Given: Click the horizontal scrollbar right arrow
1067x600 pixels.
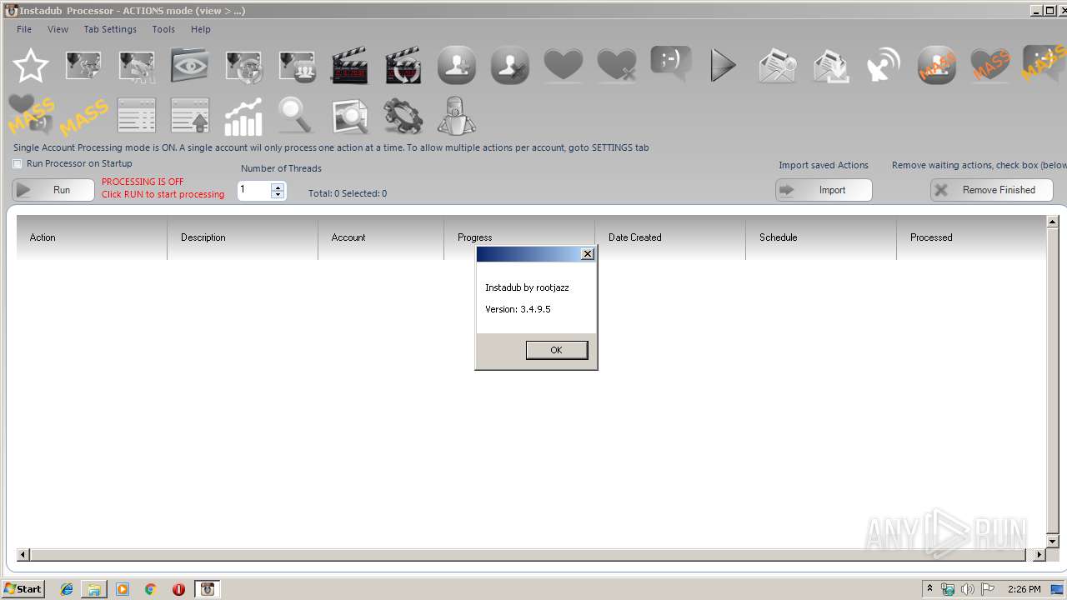Looking at the screenshot, I should [1039, 555].
